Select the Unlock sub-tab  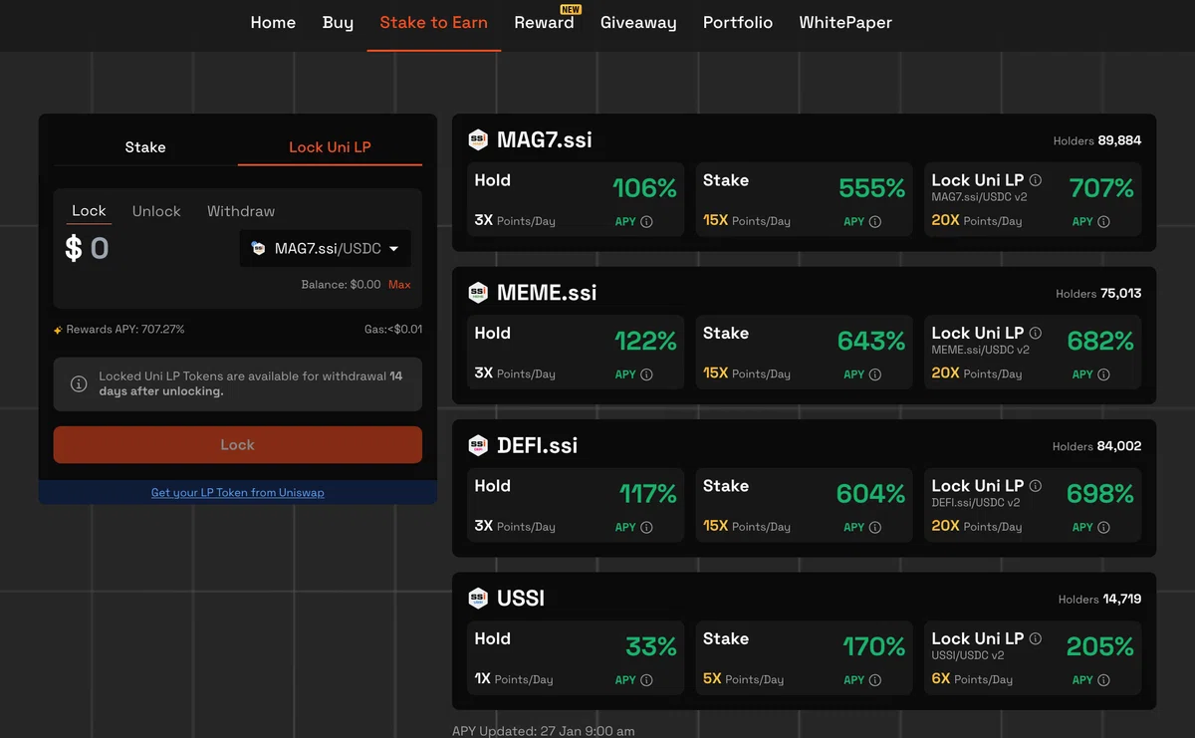[156, 211]
